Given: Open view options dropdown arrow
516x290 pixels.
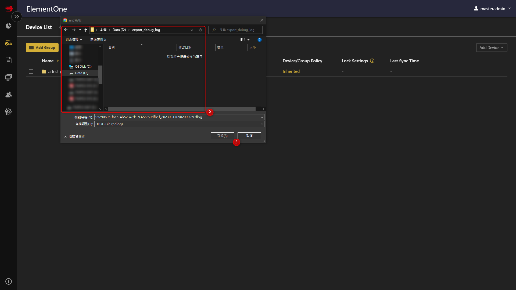Looking at the screenshot, I should 248,40.
